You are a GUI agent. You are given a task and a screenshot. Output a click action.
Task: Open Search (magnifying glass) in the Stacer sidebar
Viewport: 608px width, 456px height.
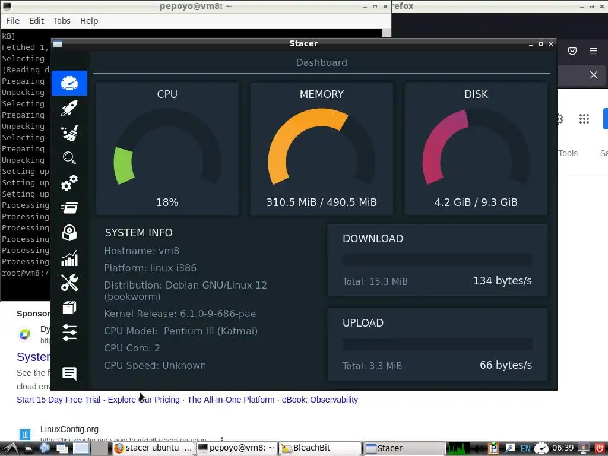(69, 158)
